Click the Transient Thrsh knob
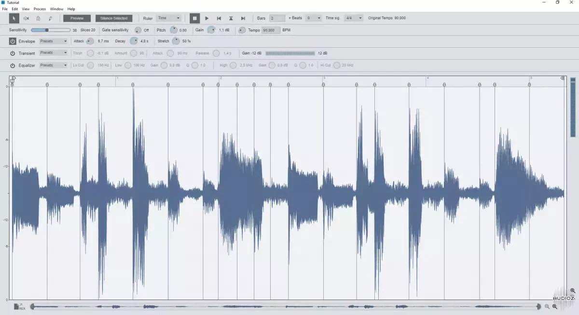 90,53
